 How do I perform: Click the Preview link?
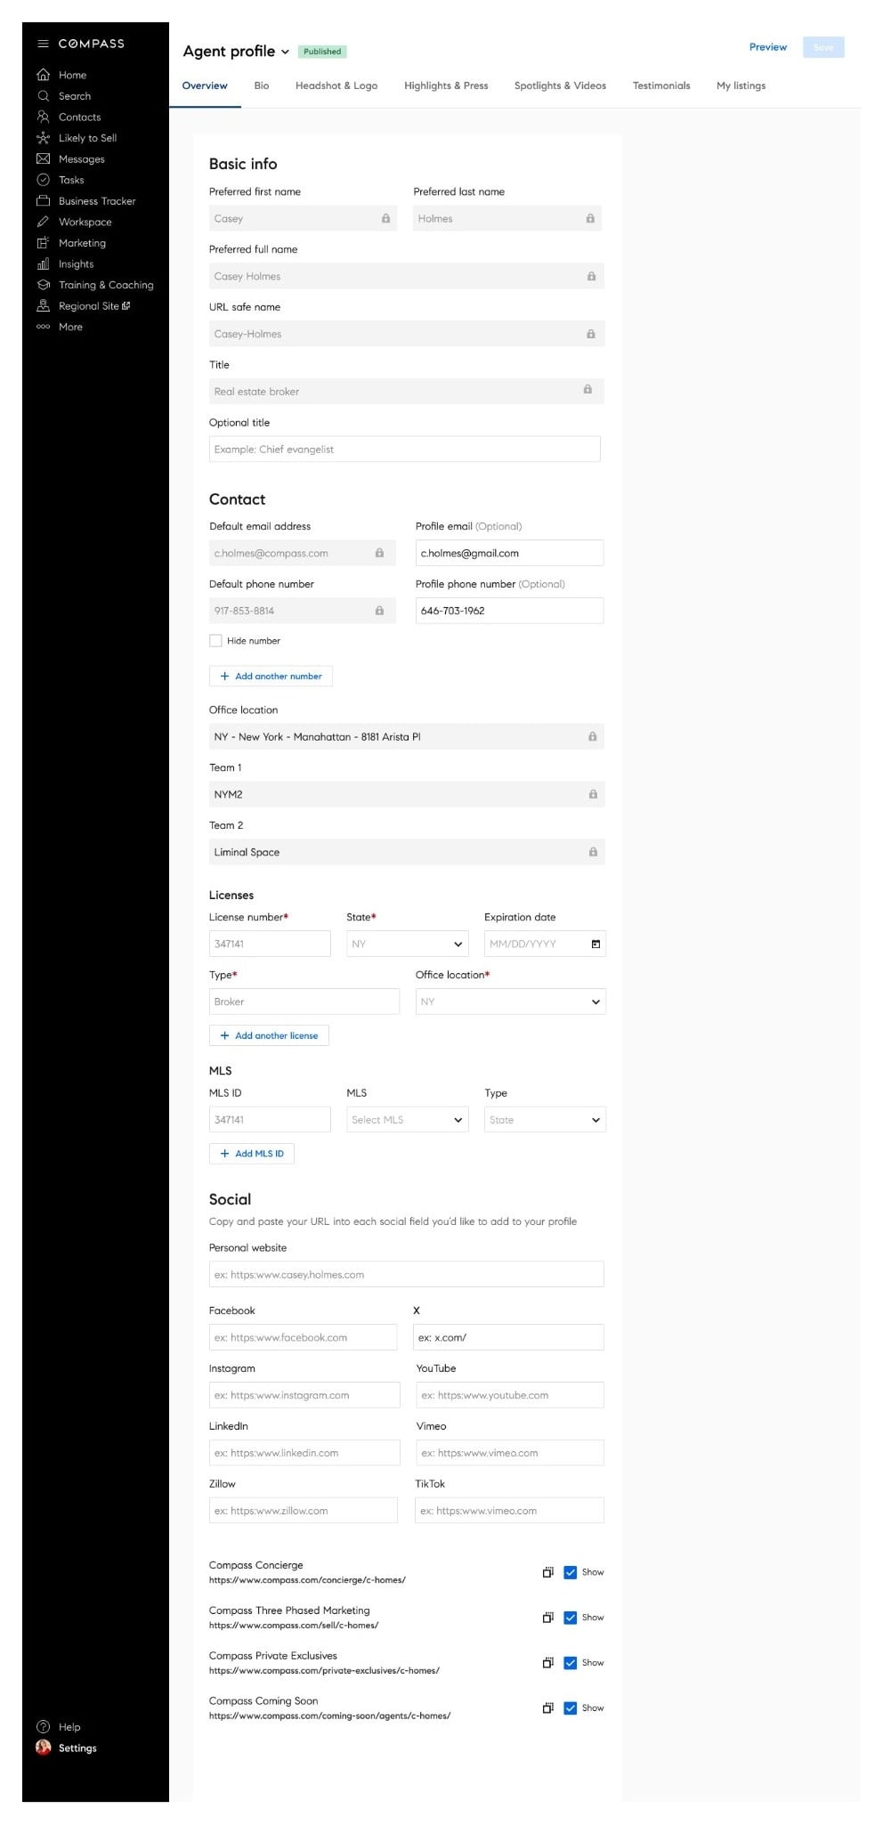click(x=767, y=47)
